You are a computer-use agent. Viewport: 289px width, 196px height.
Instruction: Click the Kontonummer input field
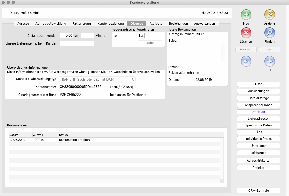tap(84, 87)
